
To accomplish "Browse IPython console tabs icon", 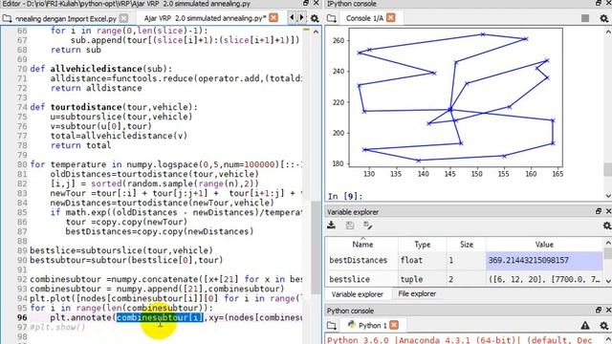I will point(332,18).
